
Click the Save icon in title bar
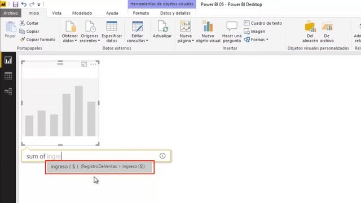(x=15, y=5)
